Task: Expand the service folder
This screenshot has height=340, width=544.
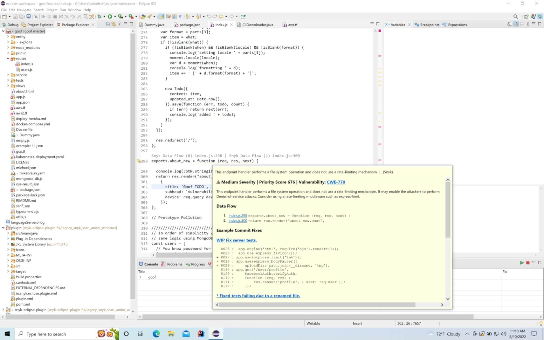Action: pos(8,75)
